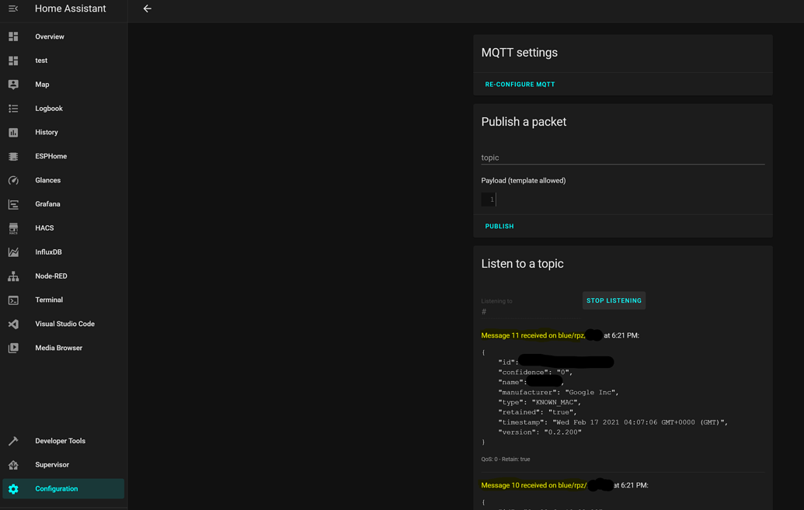804x510 pixels.
Task: Click RE-CONFIGURE MQTT button
Action: pos(520,84)
